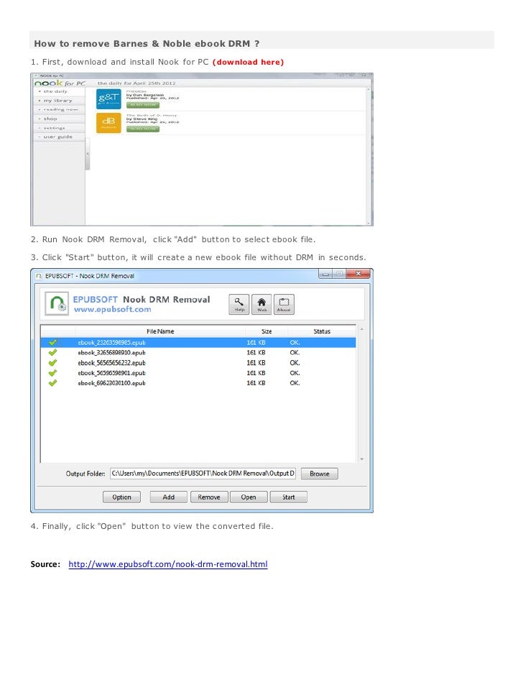523x677 pixels.
Task: Click green check icon for ebook_2326359898S.epub
Action: pos(52,342)
